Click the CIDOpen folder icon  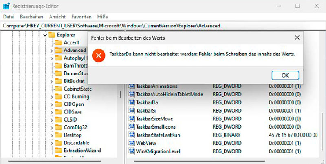[x=58, y=104]
